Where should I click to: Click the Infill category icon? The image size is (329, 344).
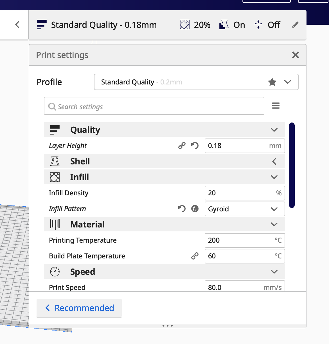click(x=55, y=177)
